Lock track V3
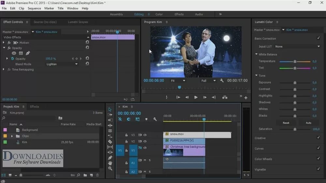The image size is (326, 183). (x=126, y=135)
